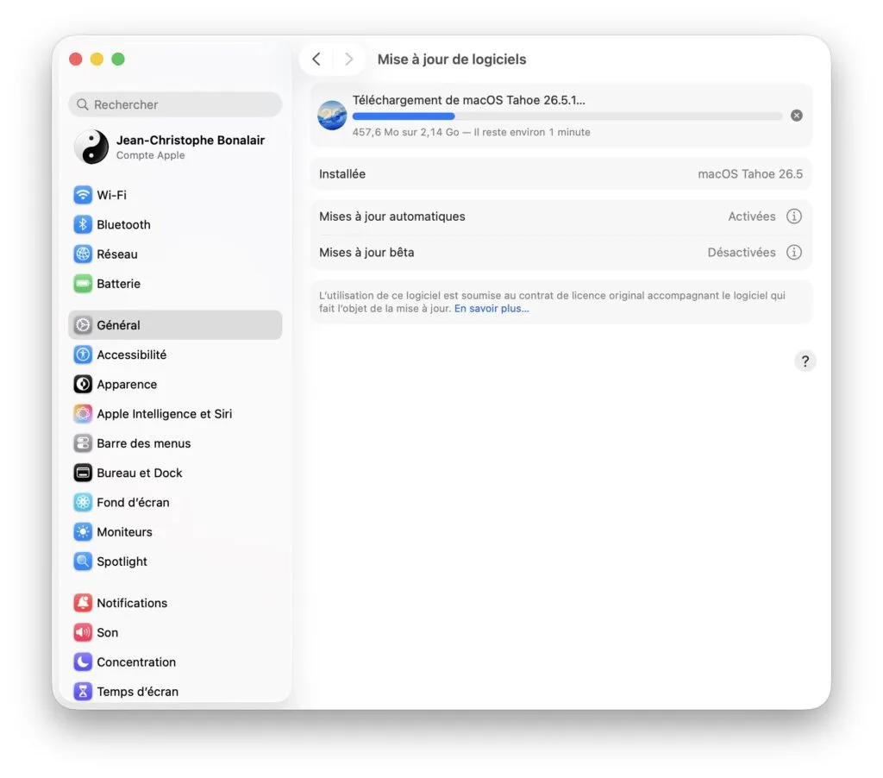Click the green zoom window button
This screenshot has height=778, width=883.
point(118,60)
